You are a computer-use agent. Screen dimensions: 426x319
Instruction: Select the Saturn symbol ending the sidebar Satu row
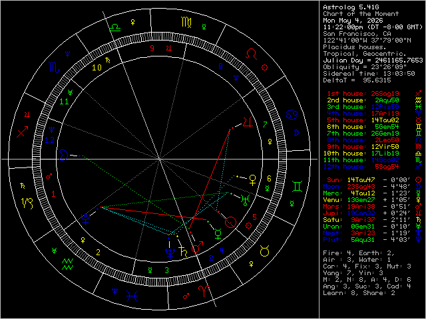coord(419,220)
